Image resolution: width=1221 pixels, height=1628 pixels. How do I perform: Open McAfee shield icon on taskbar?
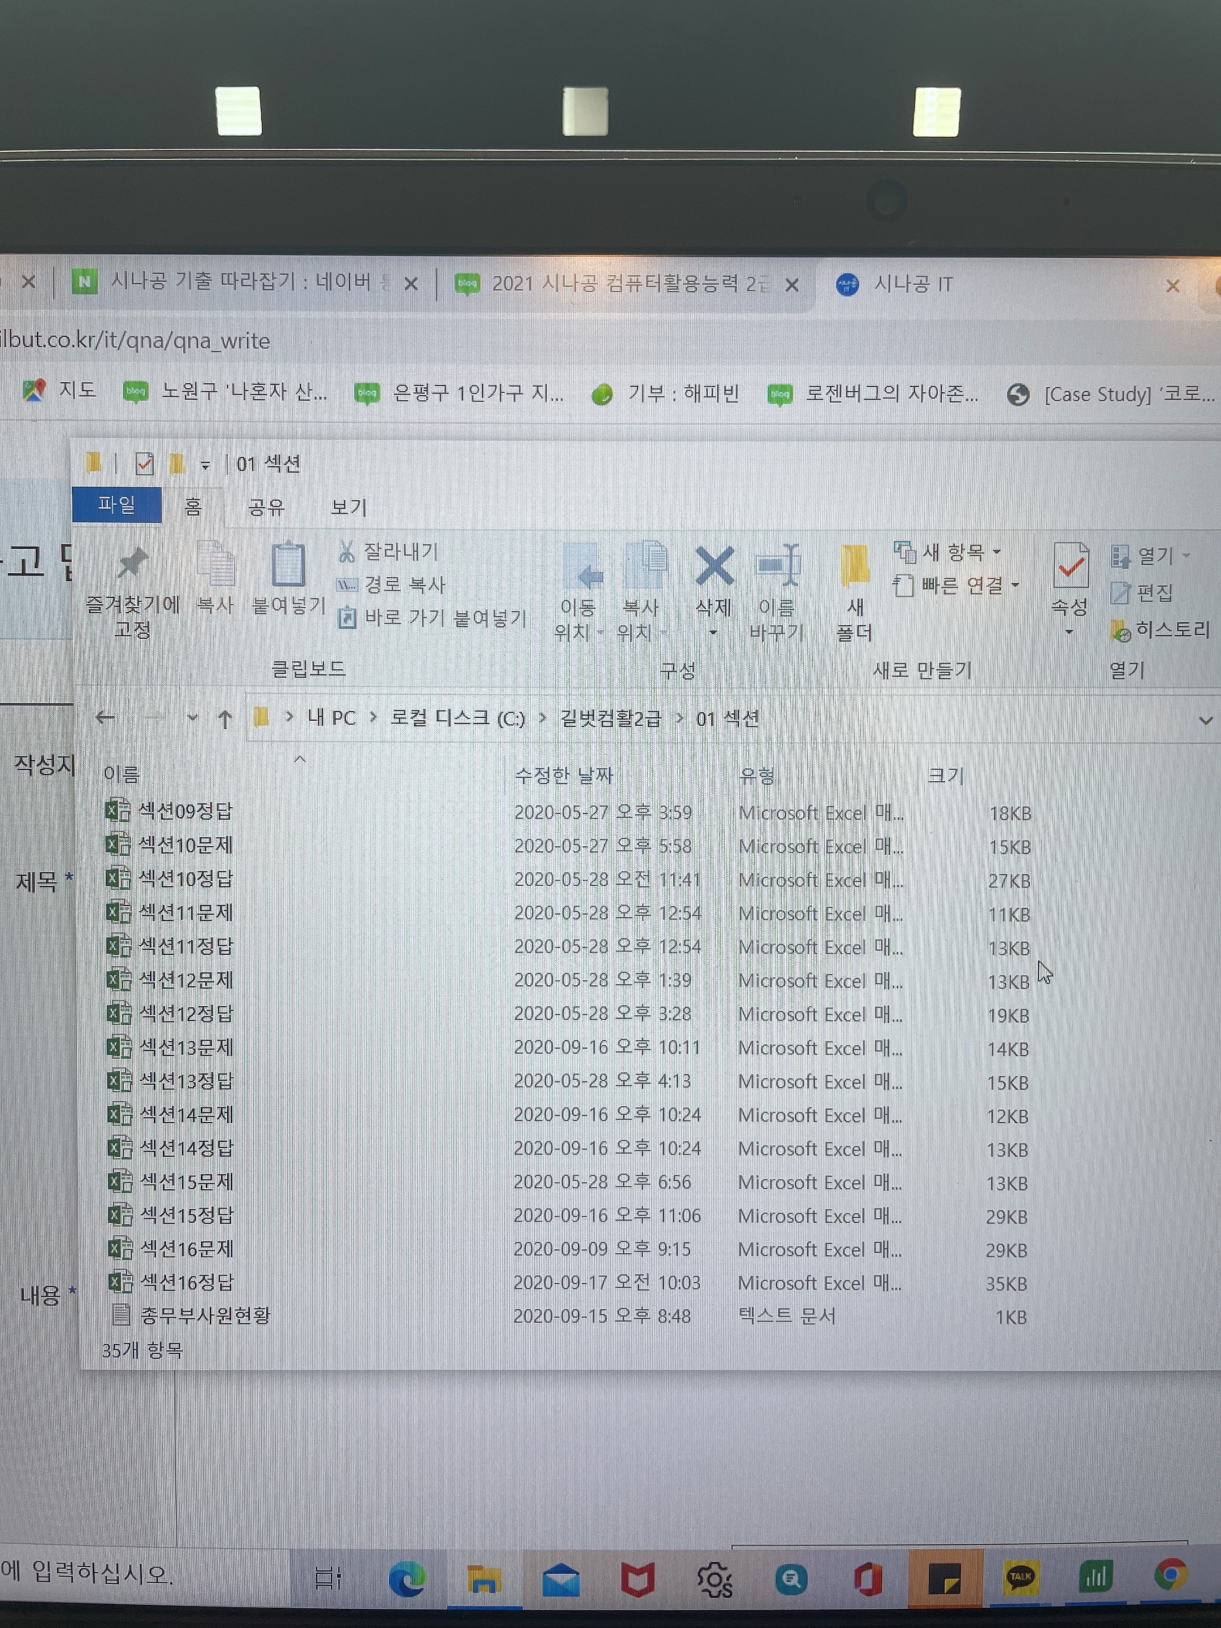tap(638, 1579)
